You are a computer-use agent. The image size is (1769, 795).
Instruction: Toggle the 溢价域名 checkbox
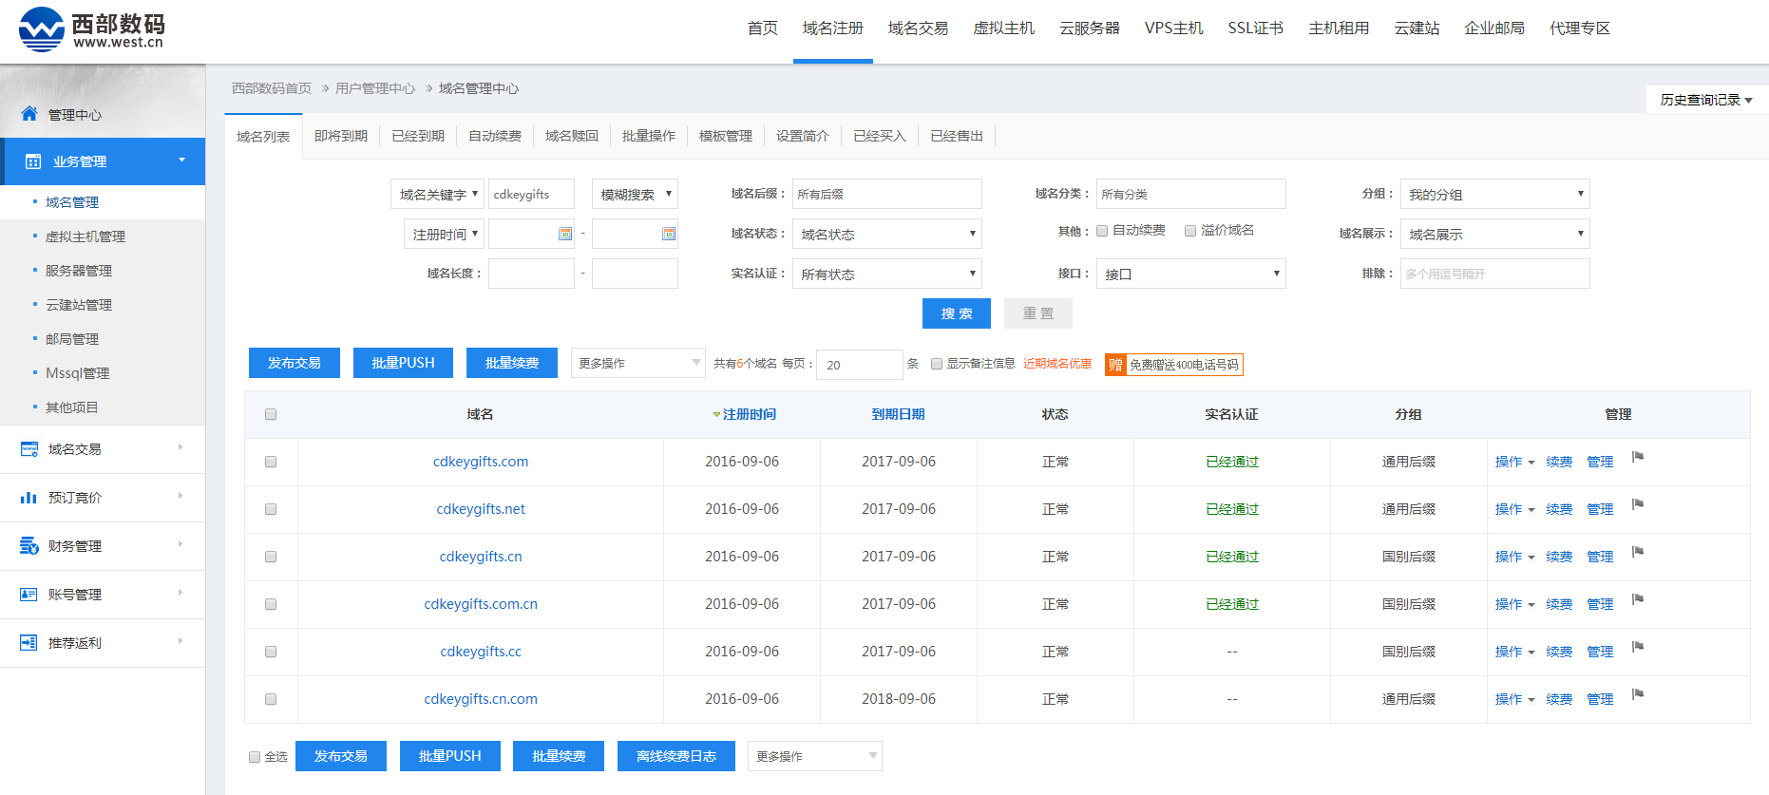[x=1190, y=231]
